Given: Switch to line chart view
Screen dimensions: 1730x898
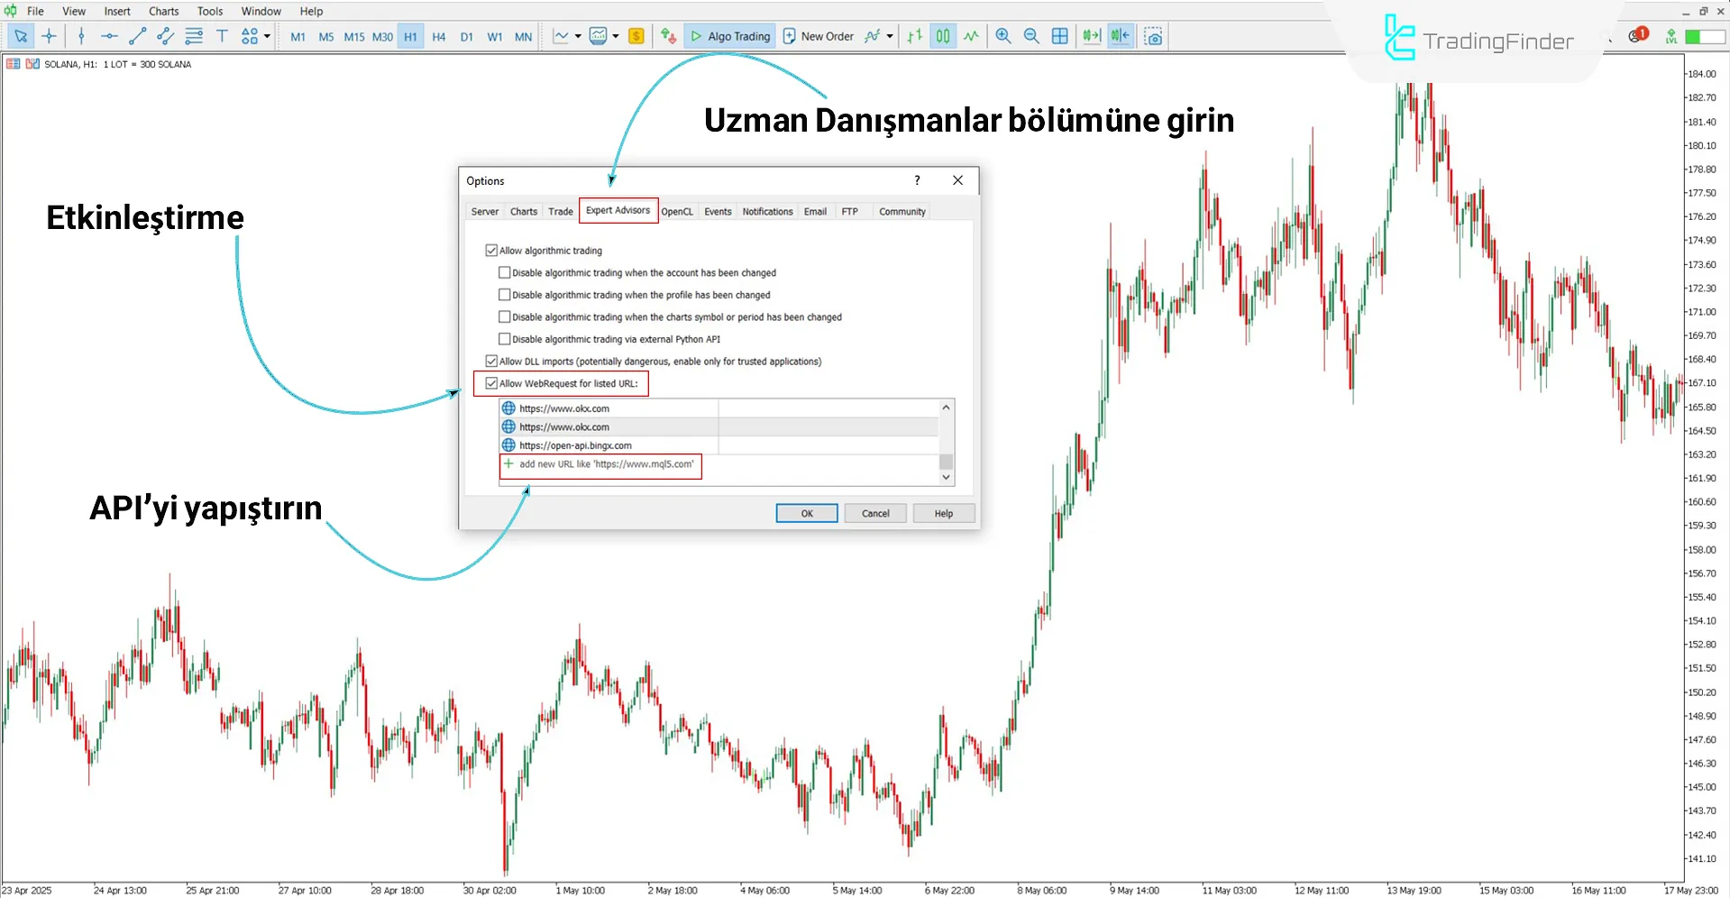Looking at the screenshot, I should 971,36.
